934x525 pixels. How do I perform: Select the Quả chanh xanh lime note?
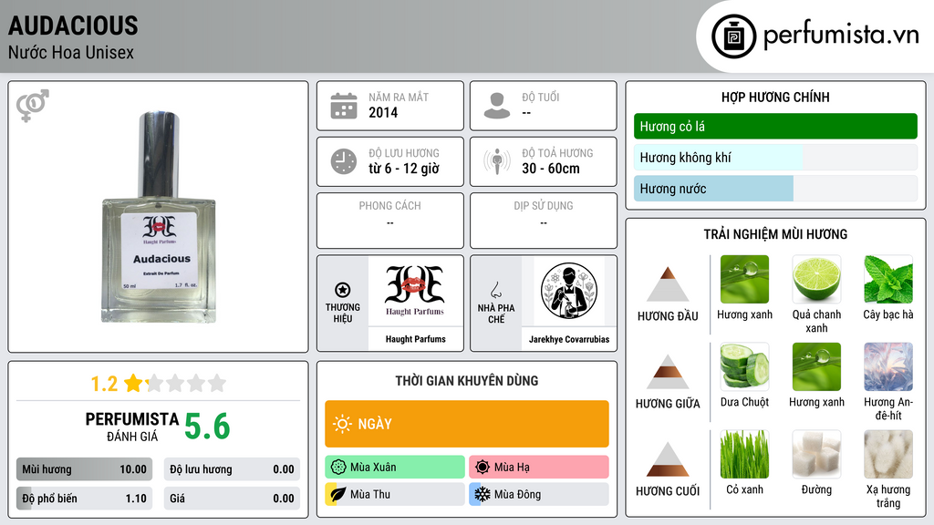(816, 279)
